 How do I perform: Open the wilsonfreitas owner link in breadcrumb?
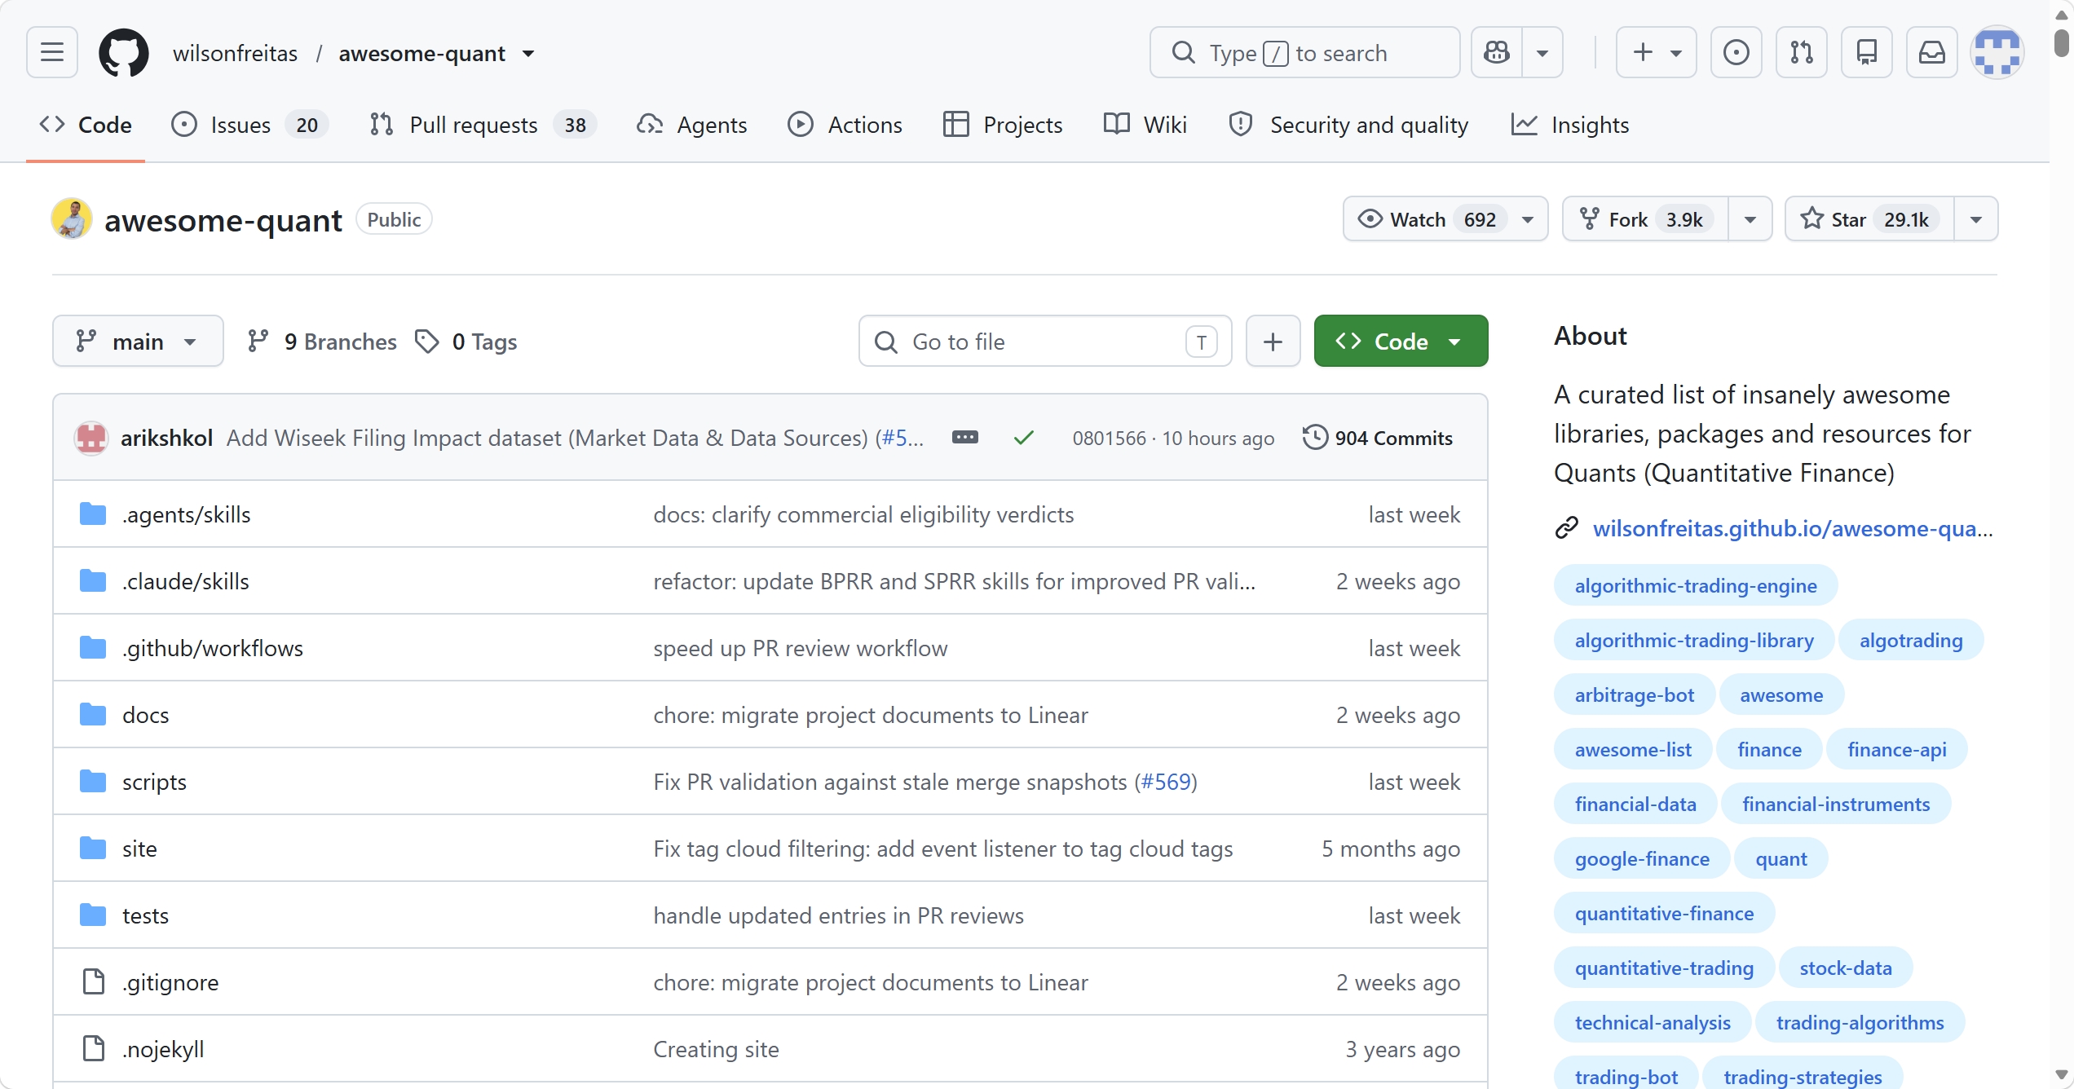(235, 53)
